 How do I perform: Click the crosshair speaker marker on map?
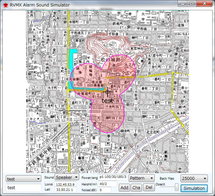tap(108, 92)
